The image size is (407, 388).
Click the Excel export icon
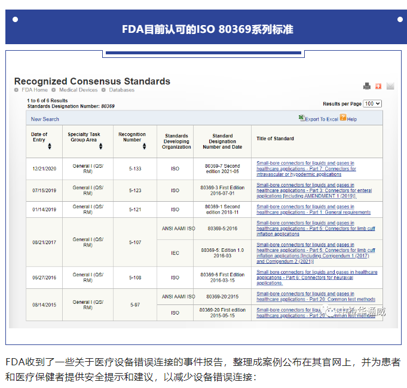[x=302, y=118]
